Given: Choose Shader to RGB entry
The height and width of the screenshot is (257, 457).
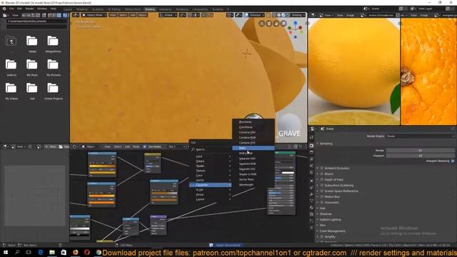Looking at the screenshot, I should [253, 174].
